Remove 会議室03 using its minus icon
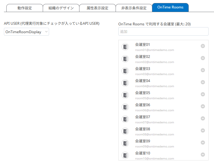 [x=203, y=70]
